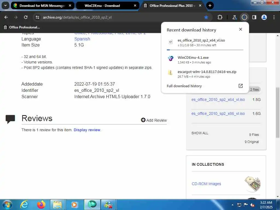Close the Office Professional Plus tab
The width and height of the screenshot is (280, 210).
[200, 6]
